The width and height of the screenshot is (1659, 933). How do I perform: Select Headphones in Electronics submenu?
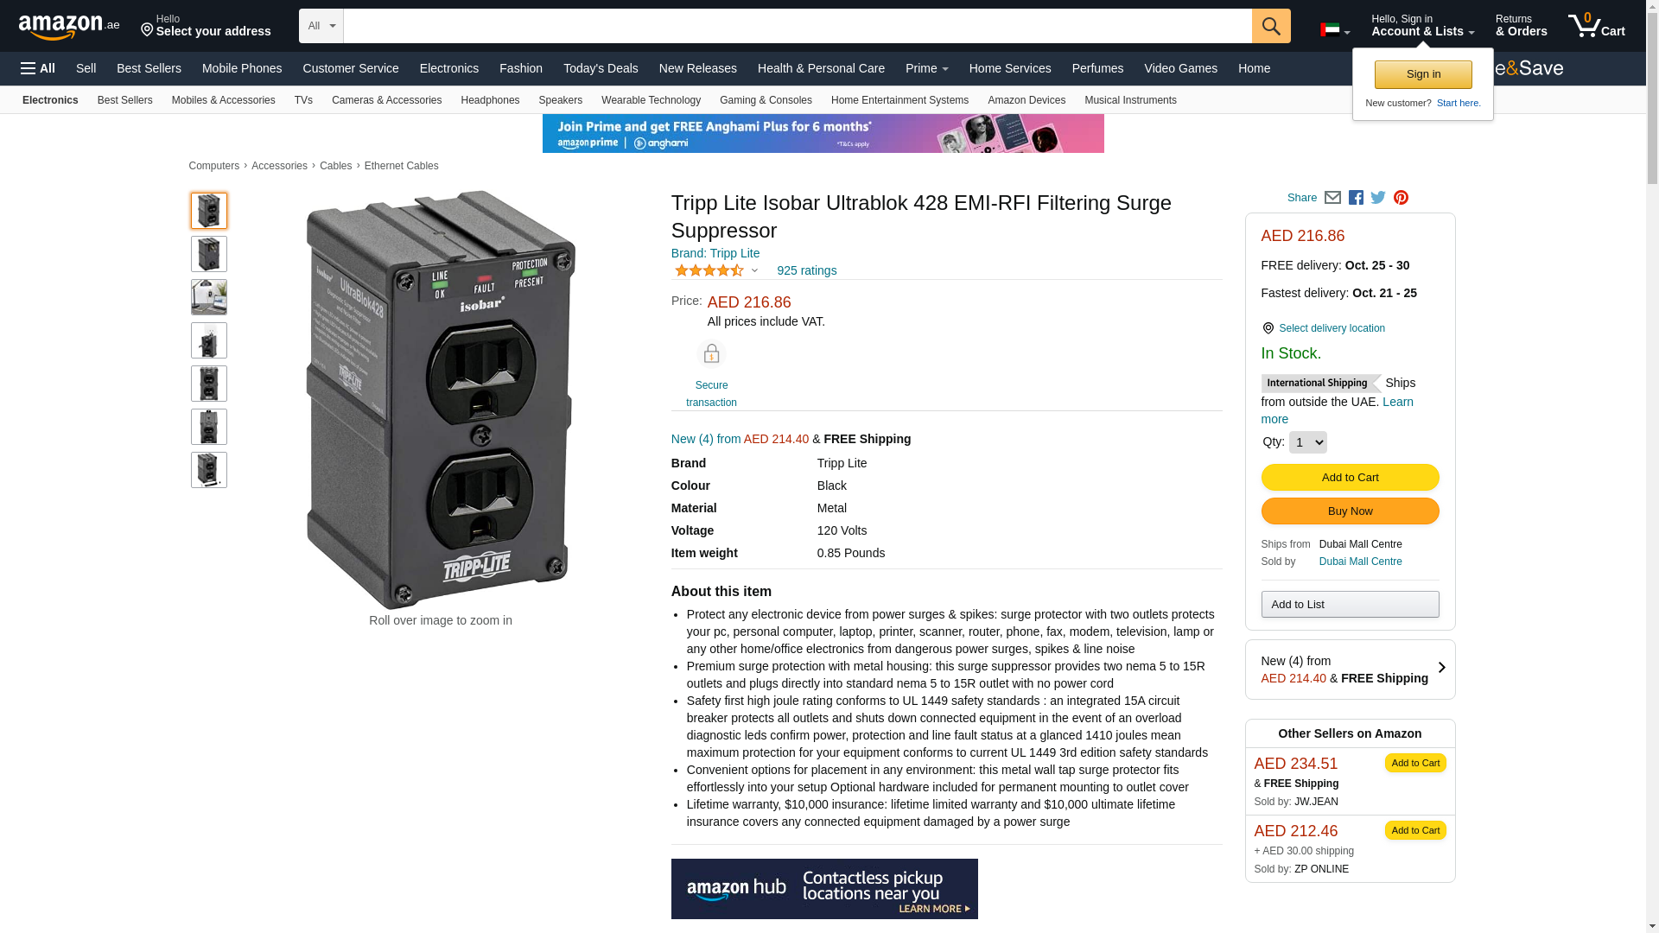tap(490, 100)
